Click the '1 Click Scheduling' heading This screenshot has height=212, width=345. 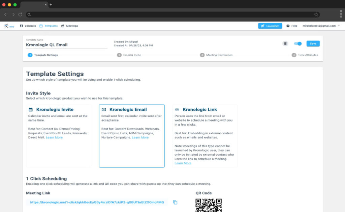click(46, 179)
